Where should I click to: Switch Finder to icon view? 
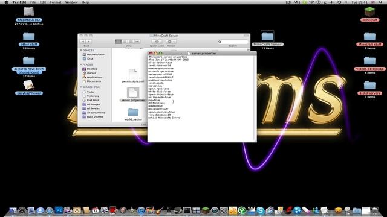click(118, 42)
